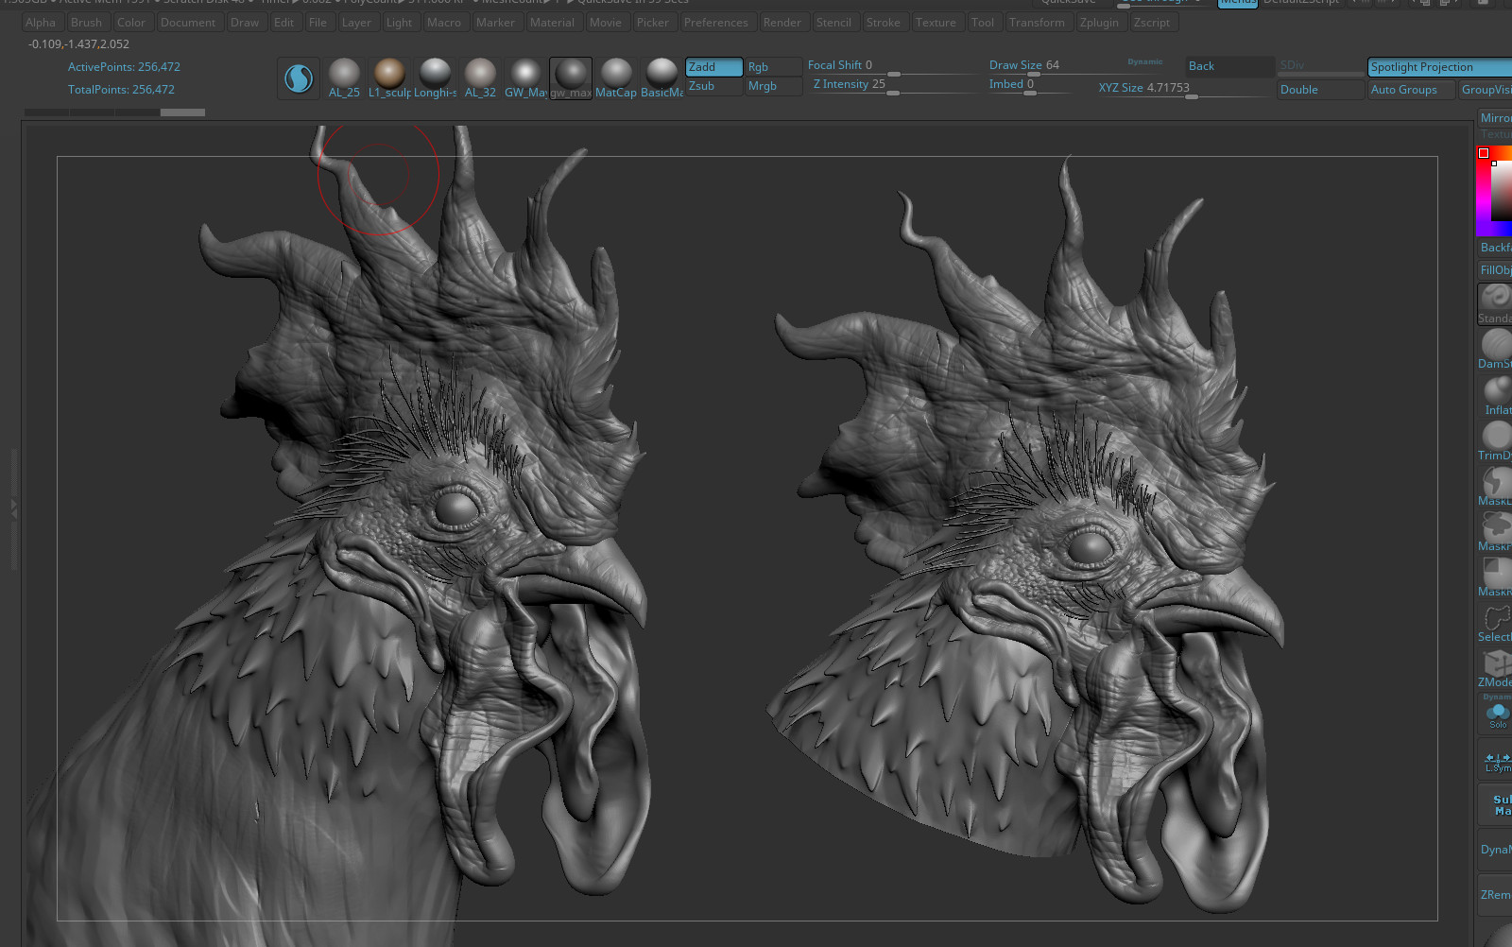Select the TrimDynamic brush icon
Viewport: 1512px width, 947px height.
1495,440
